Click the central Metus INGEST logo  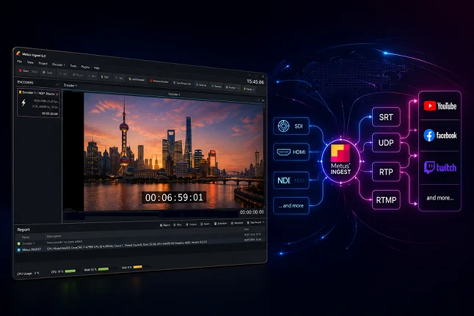click(x=340, y=161)
